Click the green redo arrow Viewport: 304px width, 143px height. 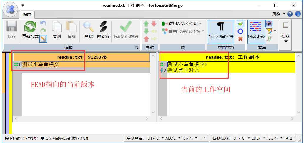[43, 30]
